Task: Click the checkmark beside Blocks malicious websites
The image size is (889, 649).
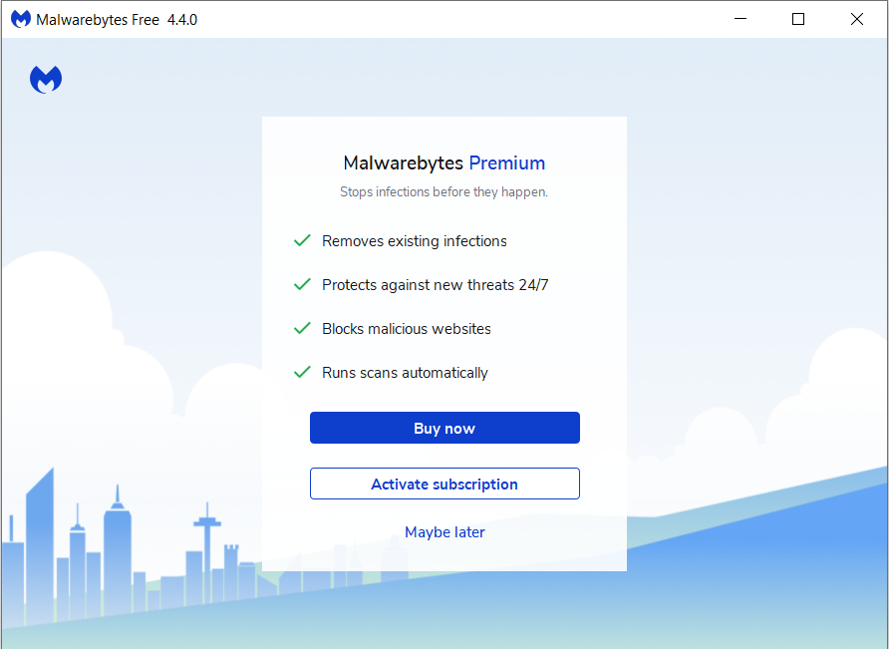Action: [x=302, y=328]
